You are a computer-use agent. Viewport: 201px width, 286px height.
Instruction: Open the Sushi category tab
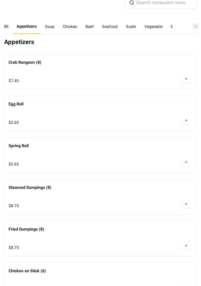(131, 27)
